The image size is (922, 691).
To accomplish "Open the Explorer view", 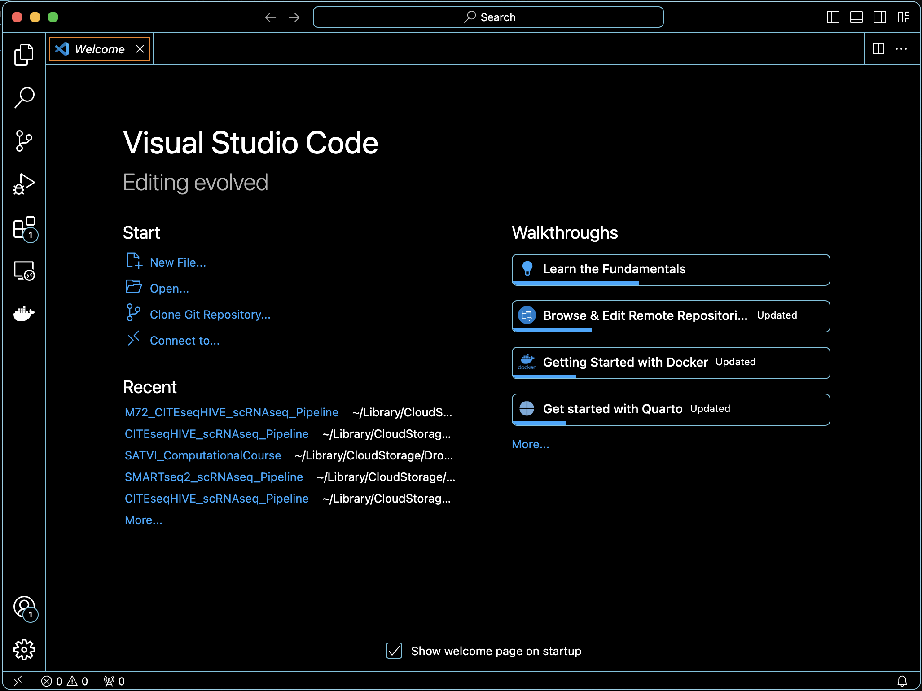I will click(24, 55).
